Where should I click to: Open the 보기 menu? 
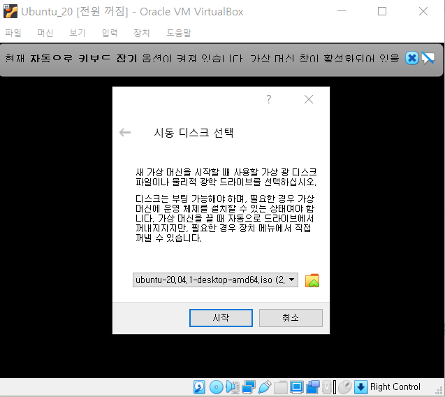pyautogui.click(x=78, y=33)
